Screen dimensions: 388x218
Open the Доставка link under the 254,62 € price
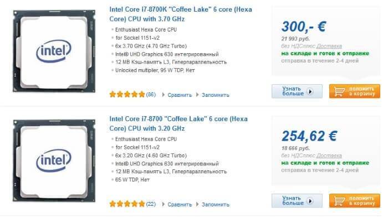click(x=329, y=155)
